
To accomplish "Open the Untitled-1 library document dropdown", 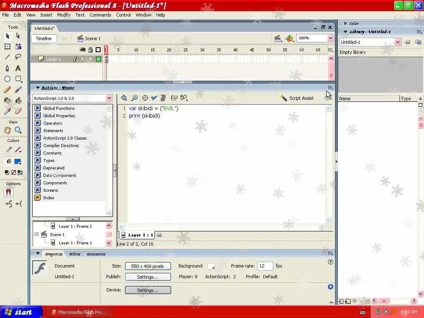I will click(397, 42).
